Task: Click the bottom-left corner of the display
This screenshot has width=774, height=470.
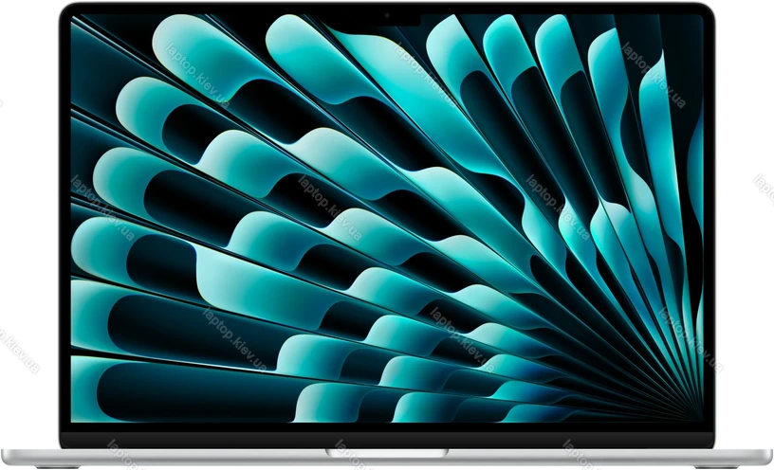Action: coord(74,421)
